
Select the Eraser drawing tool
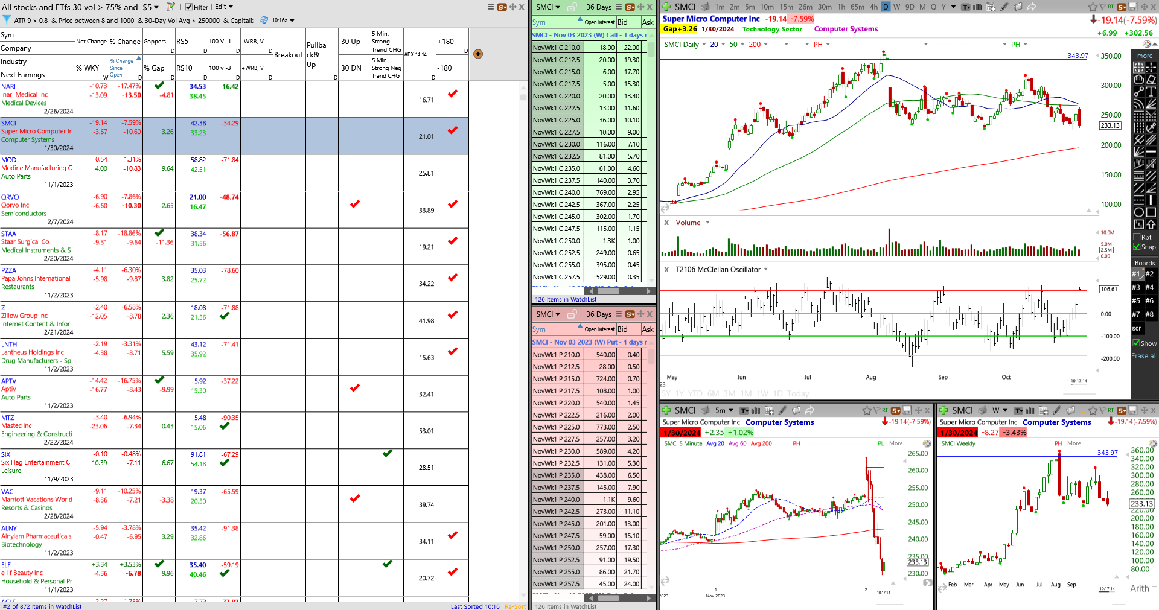click(x=1151, y=80)
